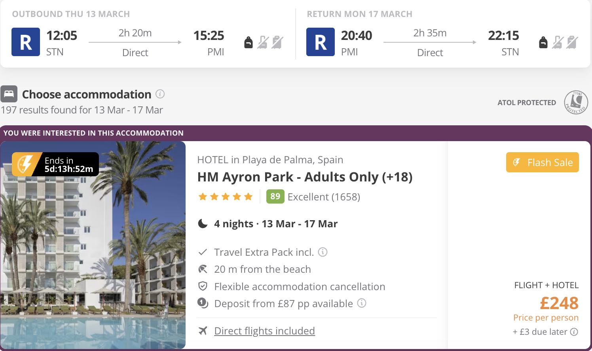This screenshot has width=592, height=351.
Task: Click the Flash Sale button
Action: tap(542, 162)
